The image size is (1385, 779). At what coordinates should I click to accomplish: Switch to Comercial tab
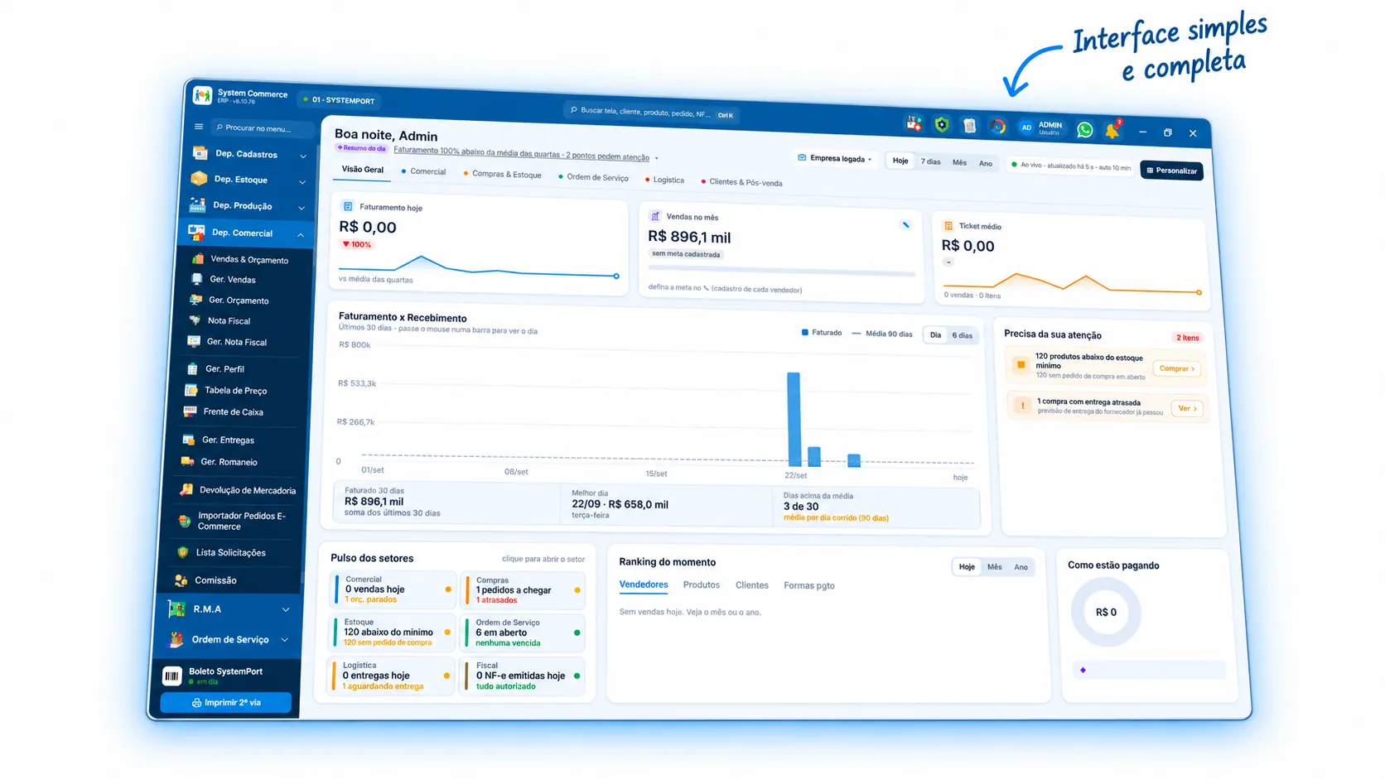[x=423, y=171]
